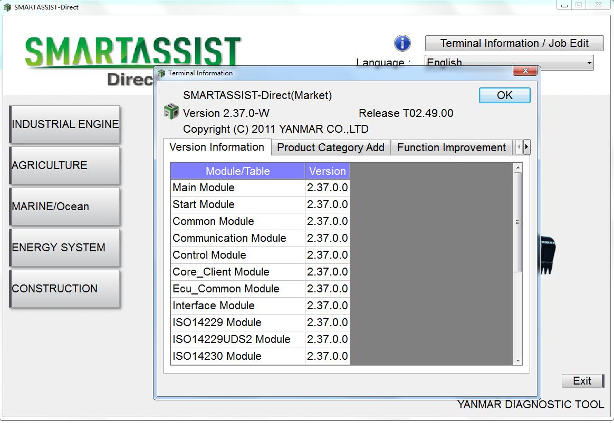The width and height of the screenshot is (614, 423).
Task: Close the Terminal Information dialog
Action: coord(525,71)
